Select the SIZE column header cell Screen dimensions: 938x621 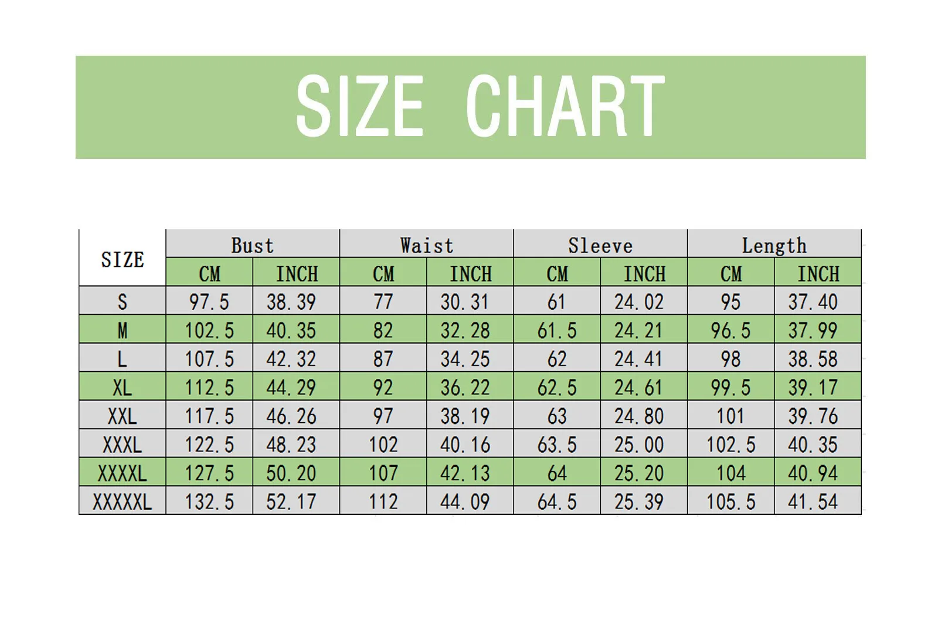(122, 259)
